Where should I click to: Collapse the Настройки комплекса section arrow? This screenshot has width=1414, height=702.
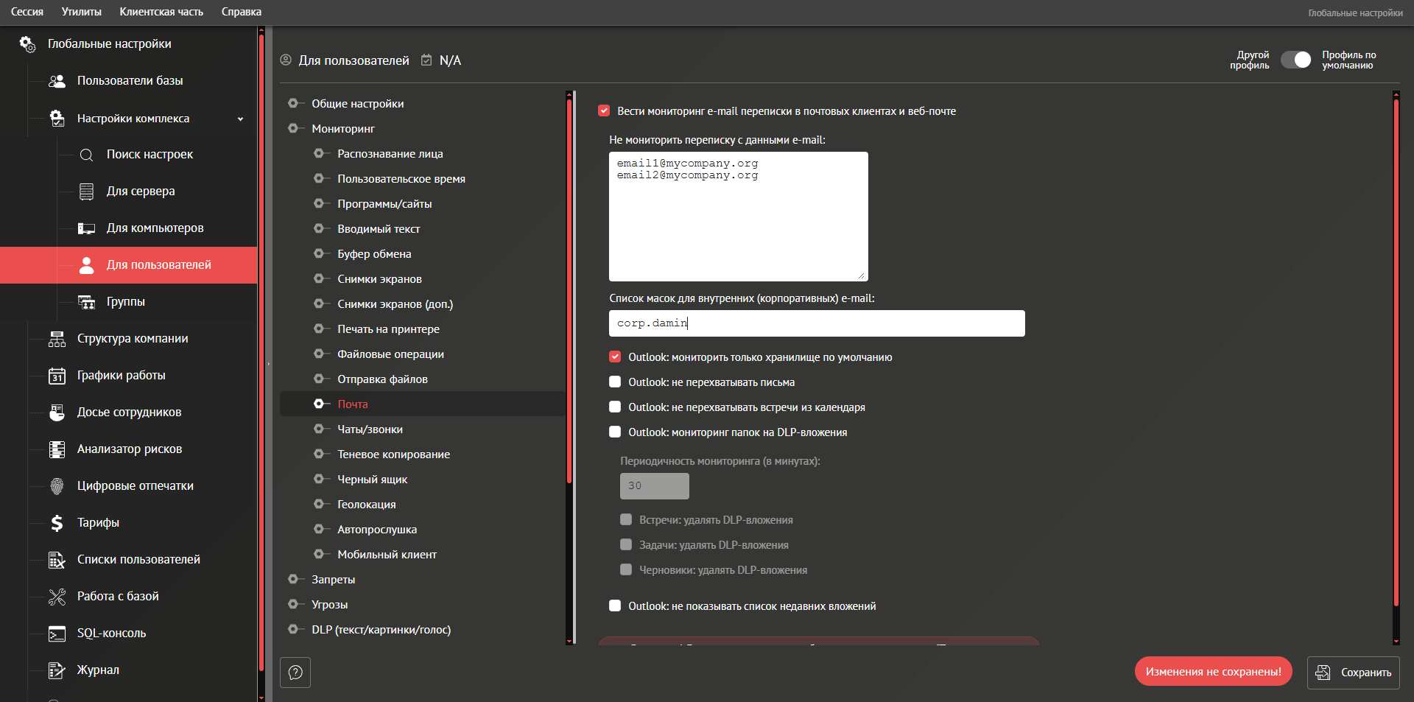point(240,119)
